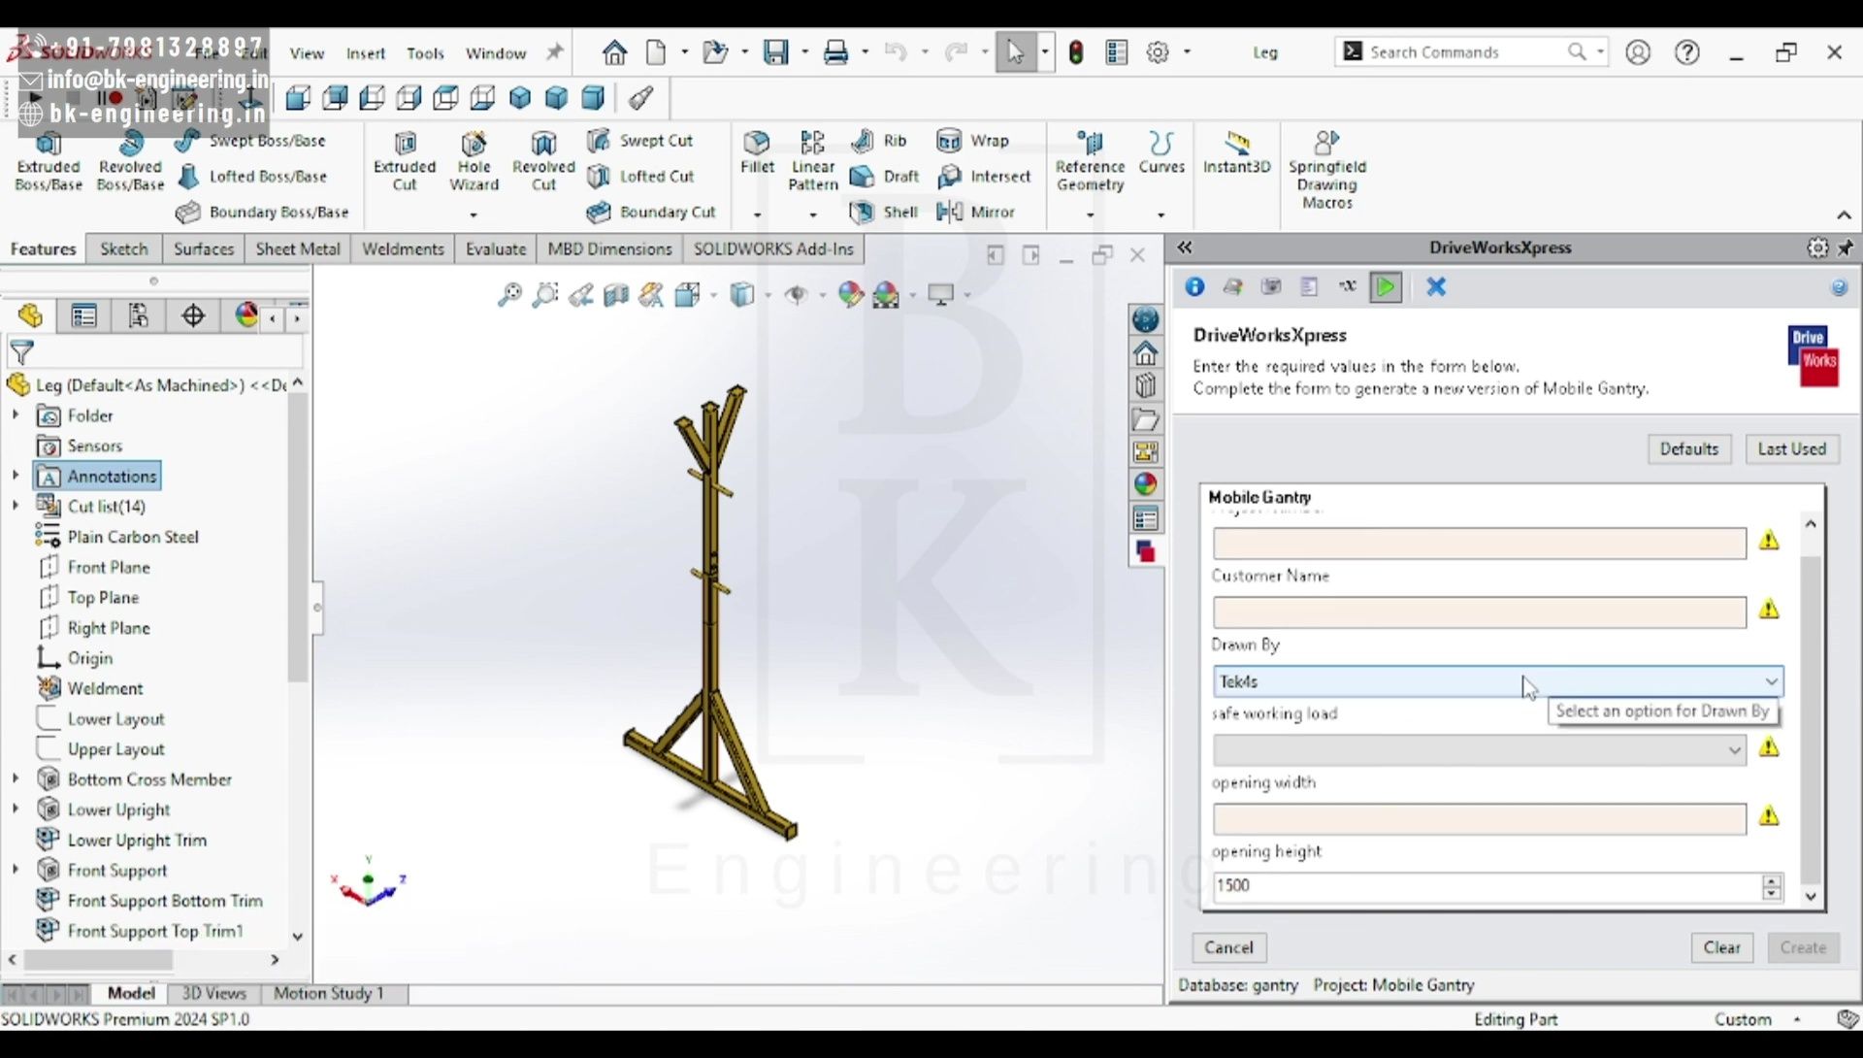Switch to the Motion Study 1 tab
This screenshot has width=1863, height=1058.
click(x=329, y=993)
